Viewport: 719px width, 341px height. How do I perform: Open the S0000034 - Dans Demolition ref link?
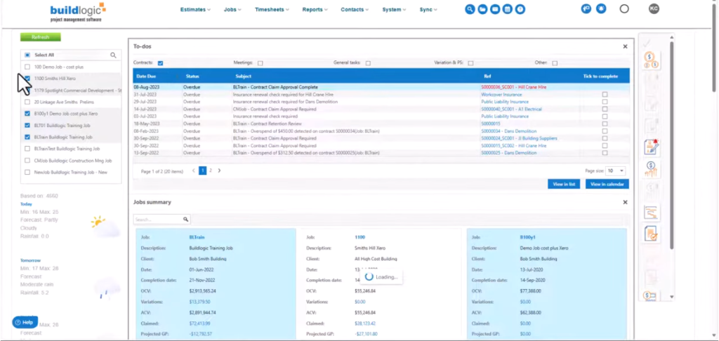(508, 131)
